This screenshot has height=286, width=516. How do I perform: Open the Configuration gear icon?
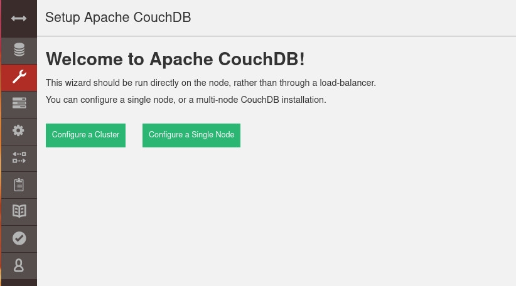pyautogui.click(x=19, y=130)
